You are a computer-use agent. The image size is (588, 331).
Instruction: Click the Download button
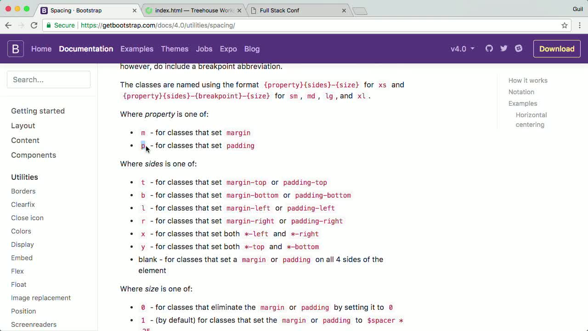tap(557, 49)
